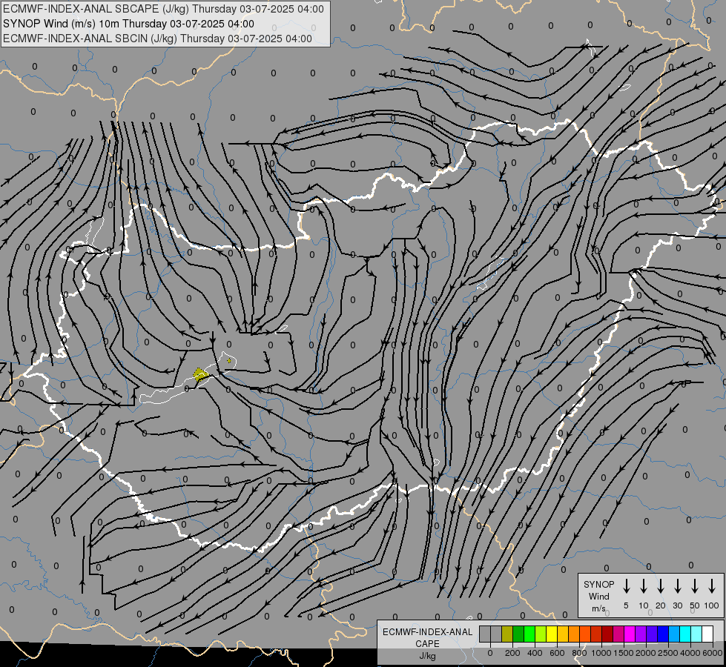Select the pure blue CAPE legend swatch
Viewport: 726px width, 667px height.
coord(662,634)
